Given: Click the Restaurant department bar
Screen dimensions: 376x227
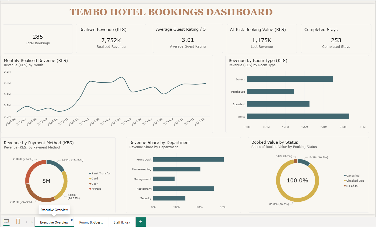Looking at the screenshot, I should pos(184,189).
